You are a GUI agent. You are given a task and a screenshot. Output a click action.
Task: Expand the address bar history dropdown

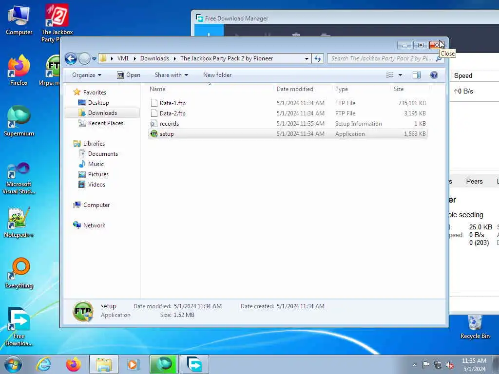click(x=307, y=58)
